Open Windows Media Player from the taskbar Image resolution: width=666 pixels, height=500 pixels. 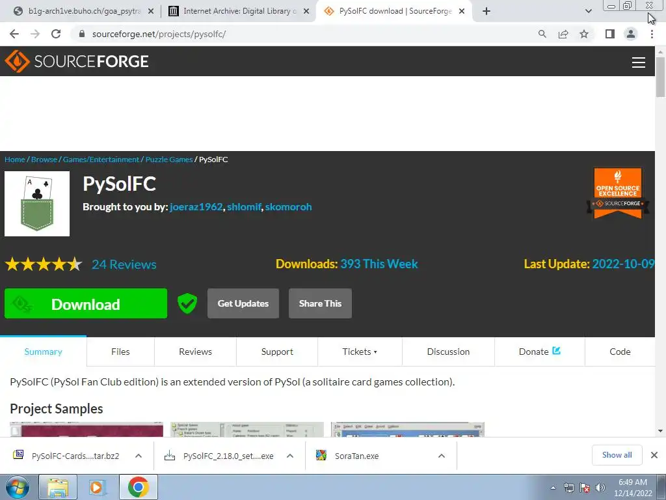pyautogui.click(x=96, y=487)
